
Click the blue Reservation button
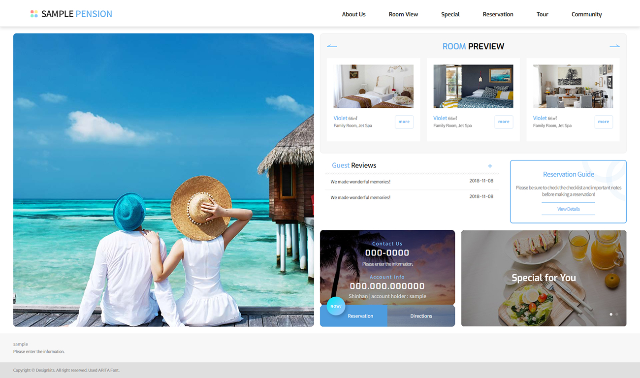click(x=360, y=315)
